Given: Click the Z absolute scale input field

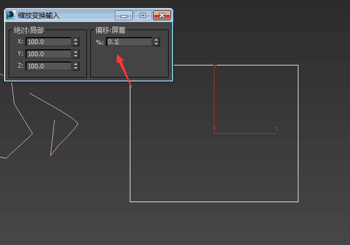Looking at the screenshot, I should pos(49,66).
